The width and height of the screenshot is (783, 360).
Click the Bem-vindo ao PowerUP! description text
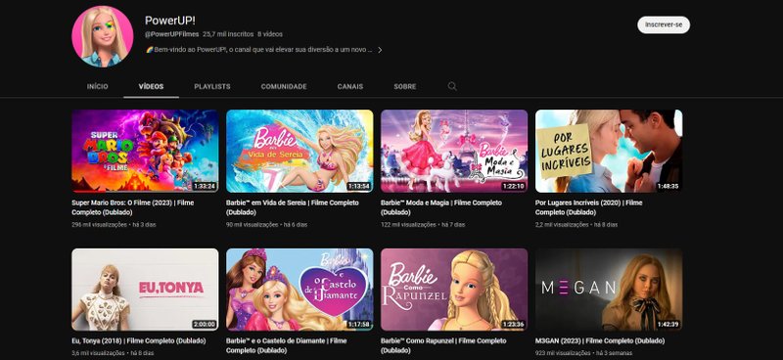258,50
